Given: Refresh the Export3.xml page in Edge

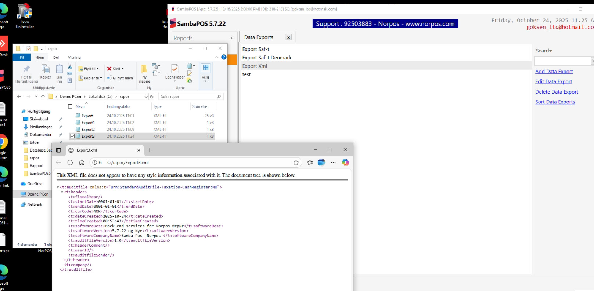Looking at the screenshot, I should (70, 163).
